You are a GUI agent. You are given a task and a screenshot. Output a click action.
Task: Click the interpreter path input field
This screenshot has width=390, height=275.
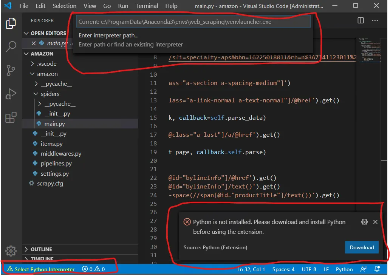193,22
